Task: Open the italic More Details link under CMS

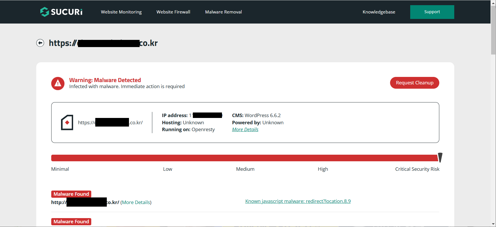Action: point(245,129)
